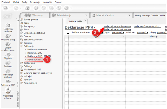Viewport: 167px width, 109px height.
Task: Select Deklaracje ZUS tree sub-item
Action: pyautogui.click(x=35, y=53)
